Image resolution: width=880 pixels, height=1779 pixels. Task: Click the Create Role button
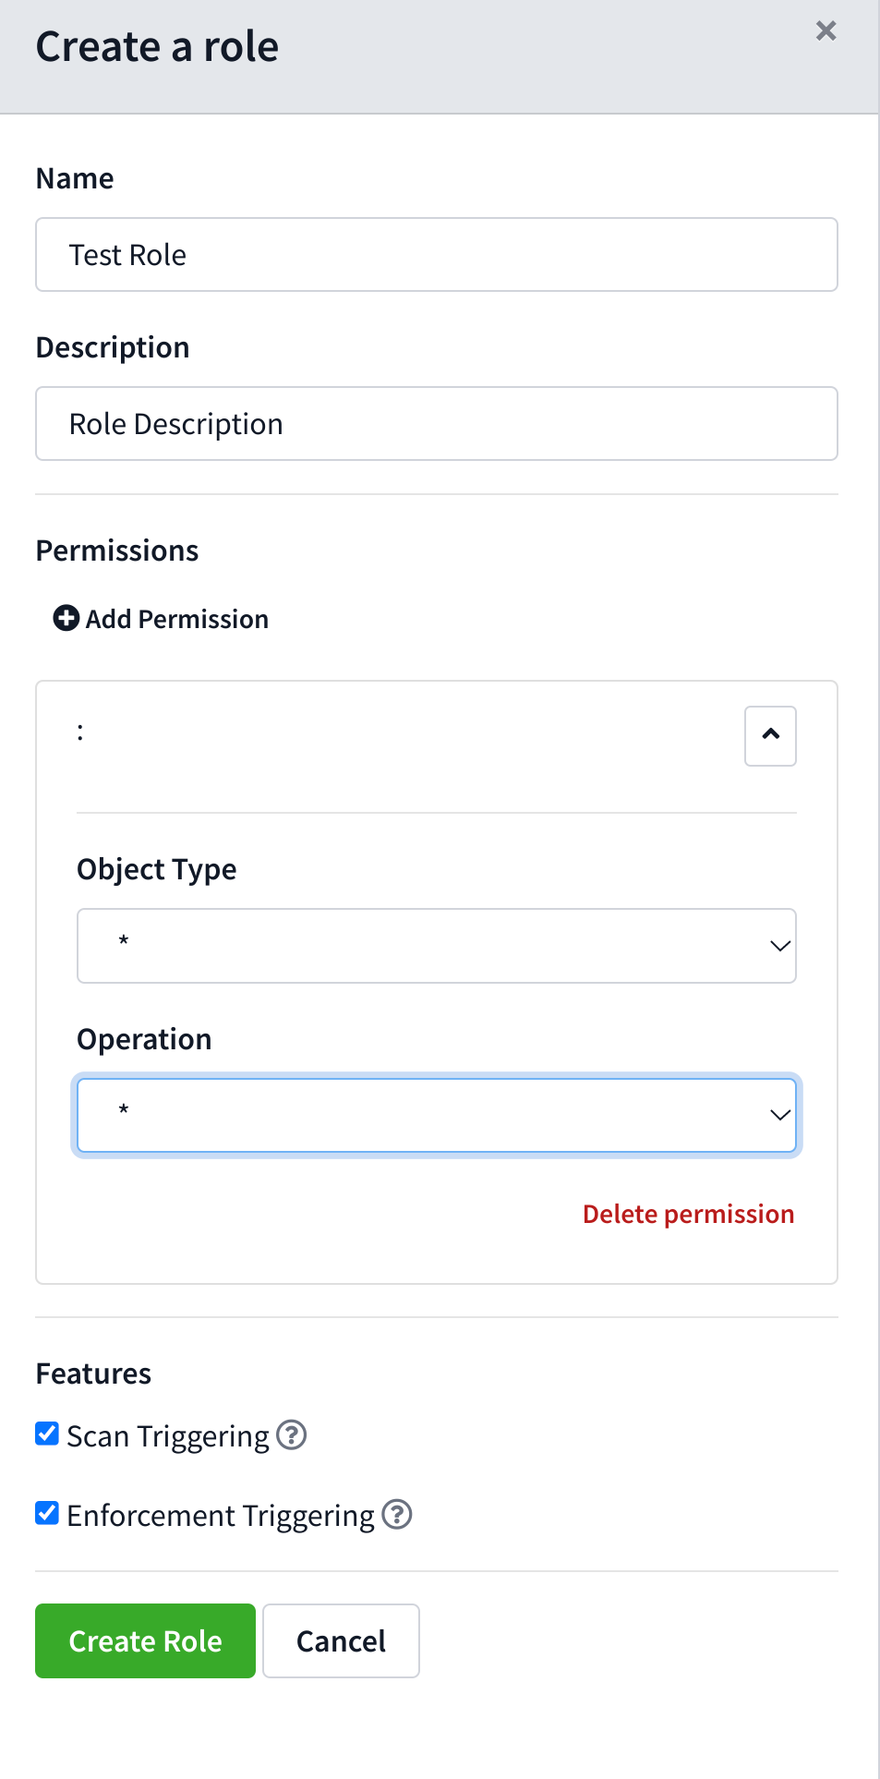point(145,1640)
